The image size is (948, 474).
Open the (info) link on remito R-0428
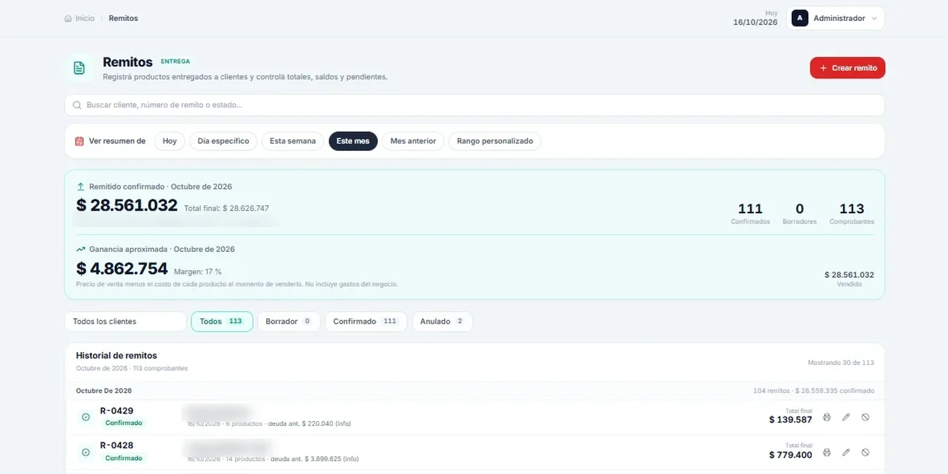point(350,459)
